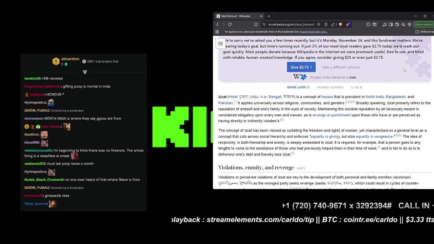This screenshot has width=434, height=244.
Task: Click username Kodak_Black_Cromwell in chat
Action: coord(44,180)
